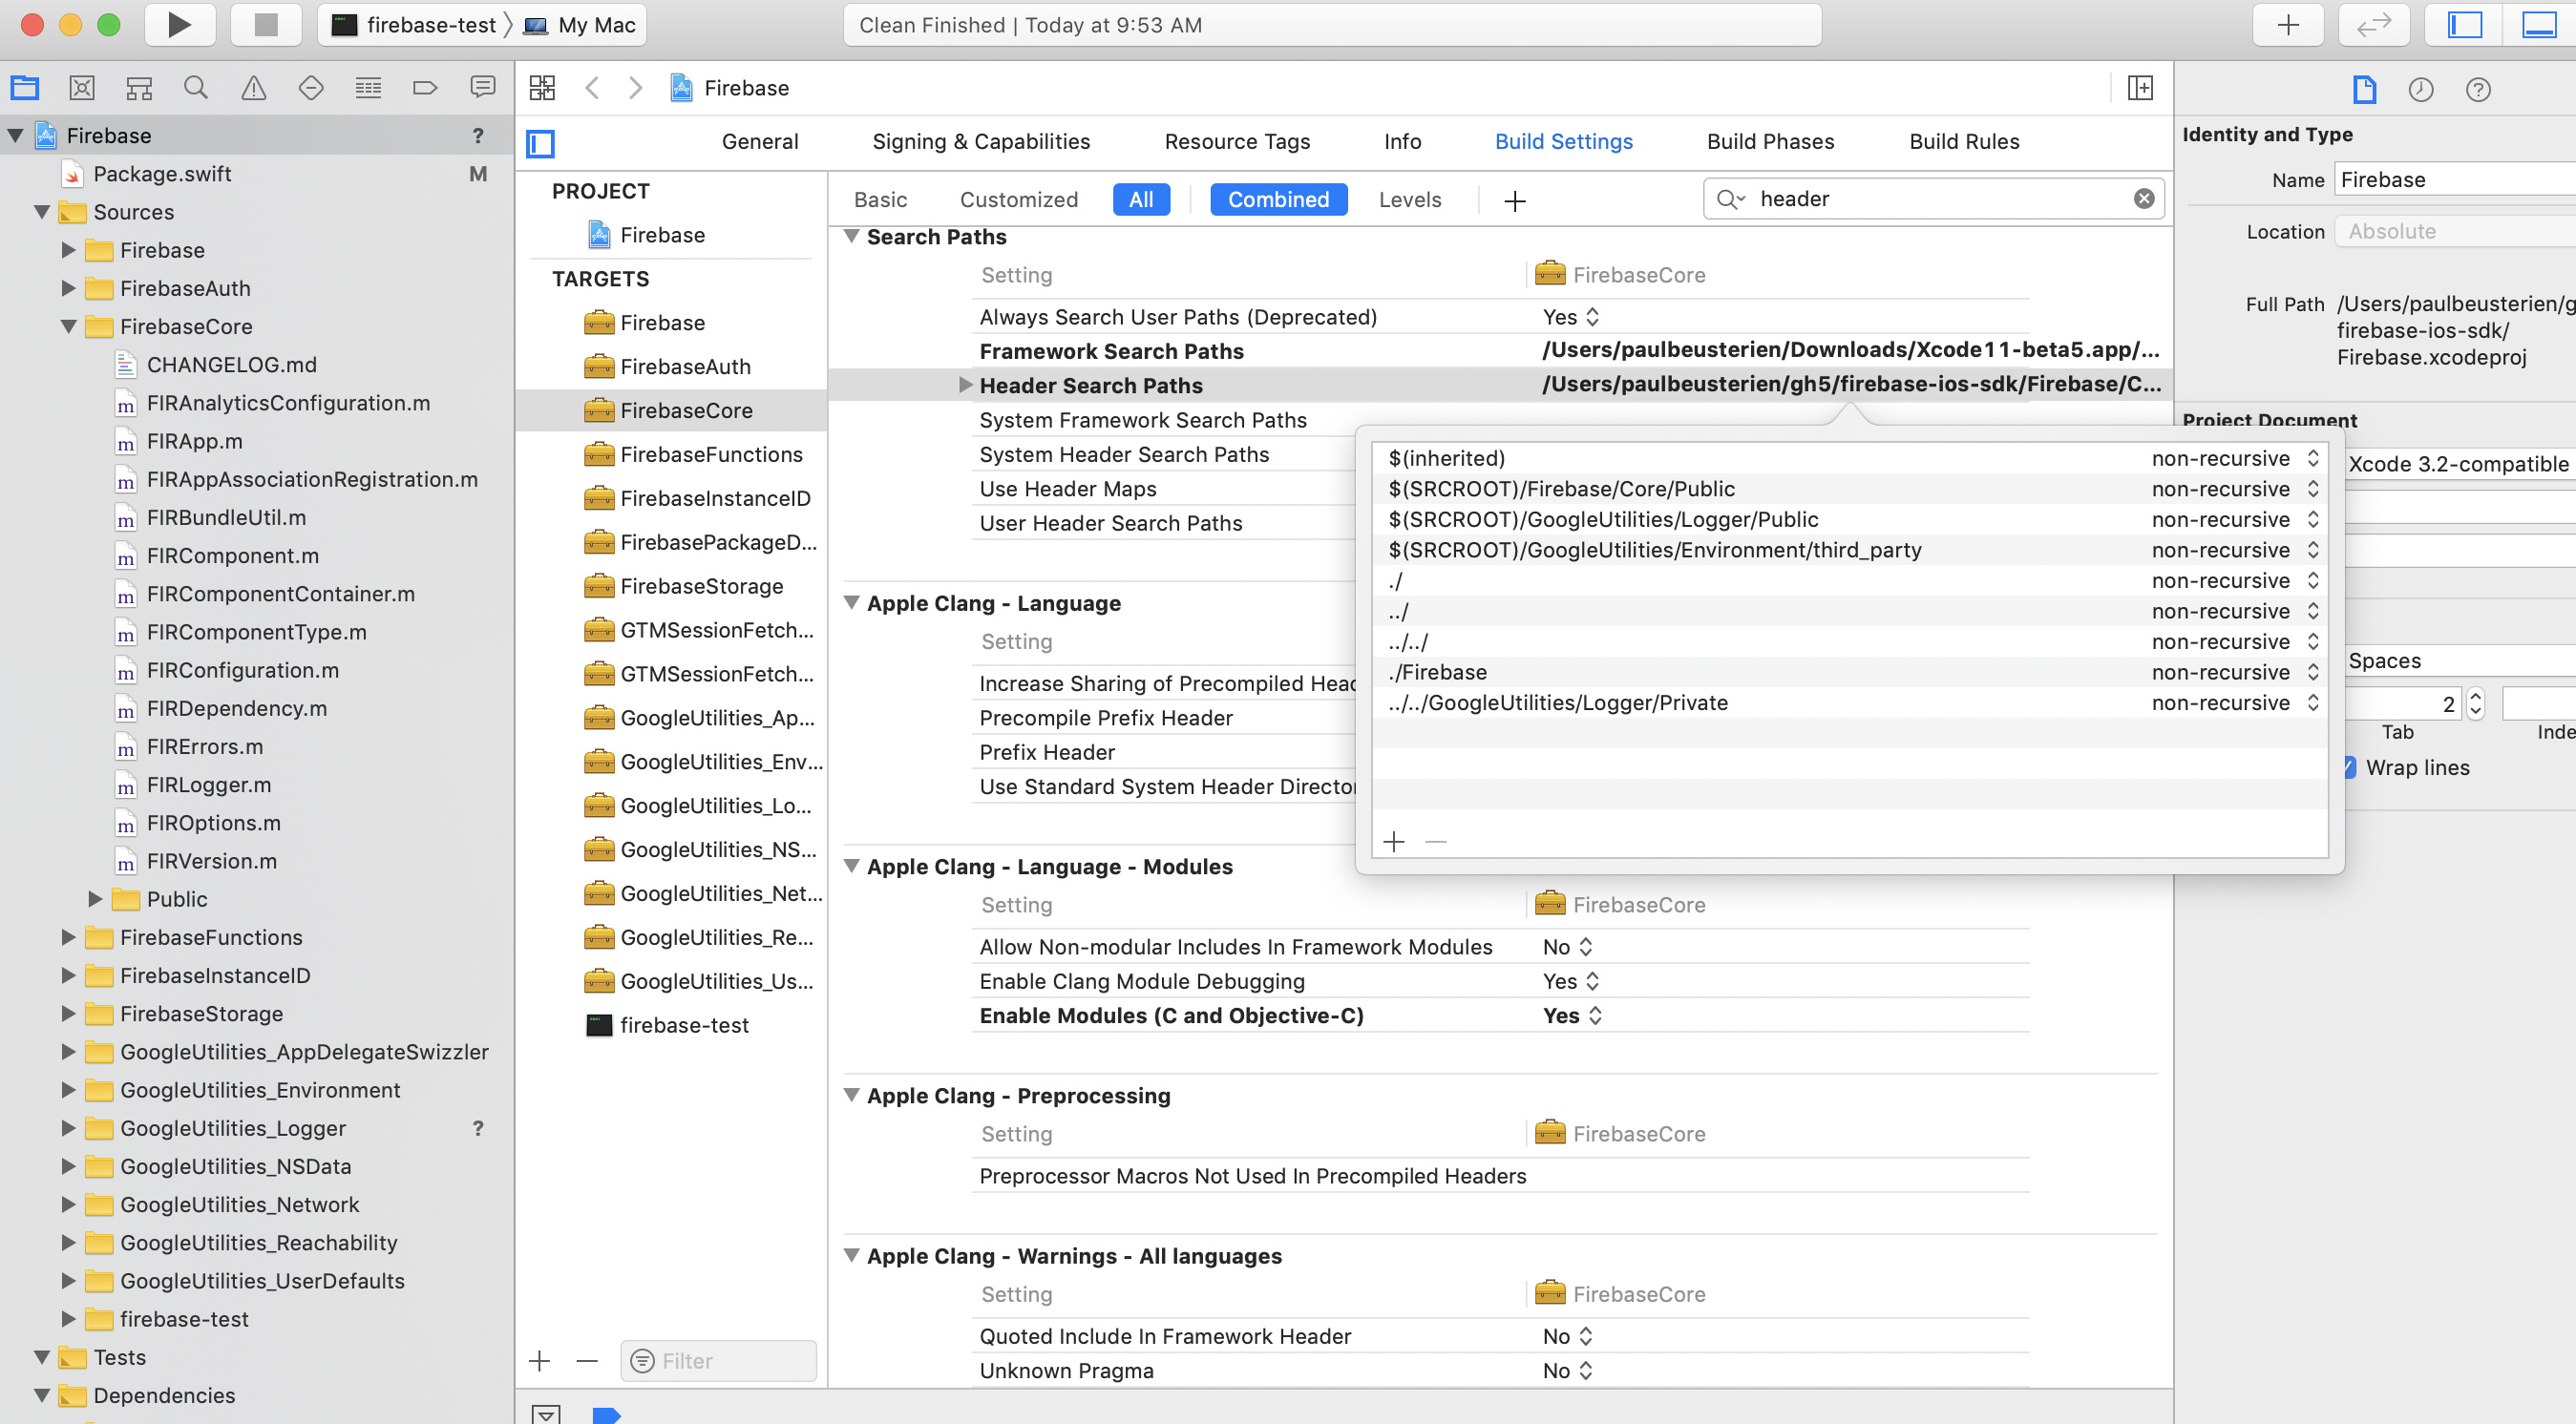Clear the header search field
The height and width of the screenshot is (1424, 2576).
tap(2143, 199)
